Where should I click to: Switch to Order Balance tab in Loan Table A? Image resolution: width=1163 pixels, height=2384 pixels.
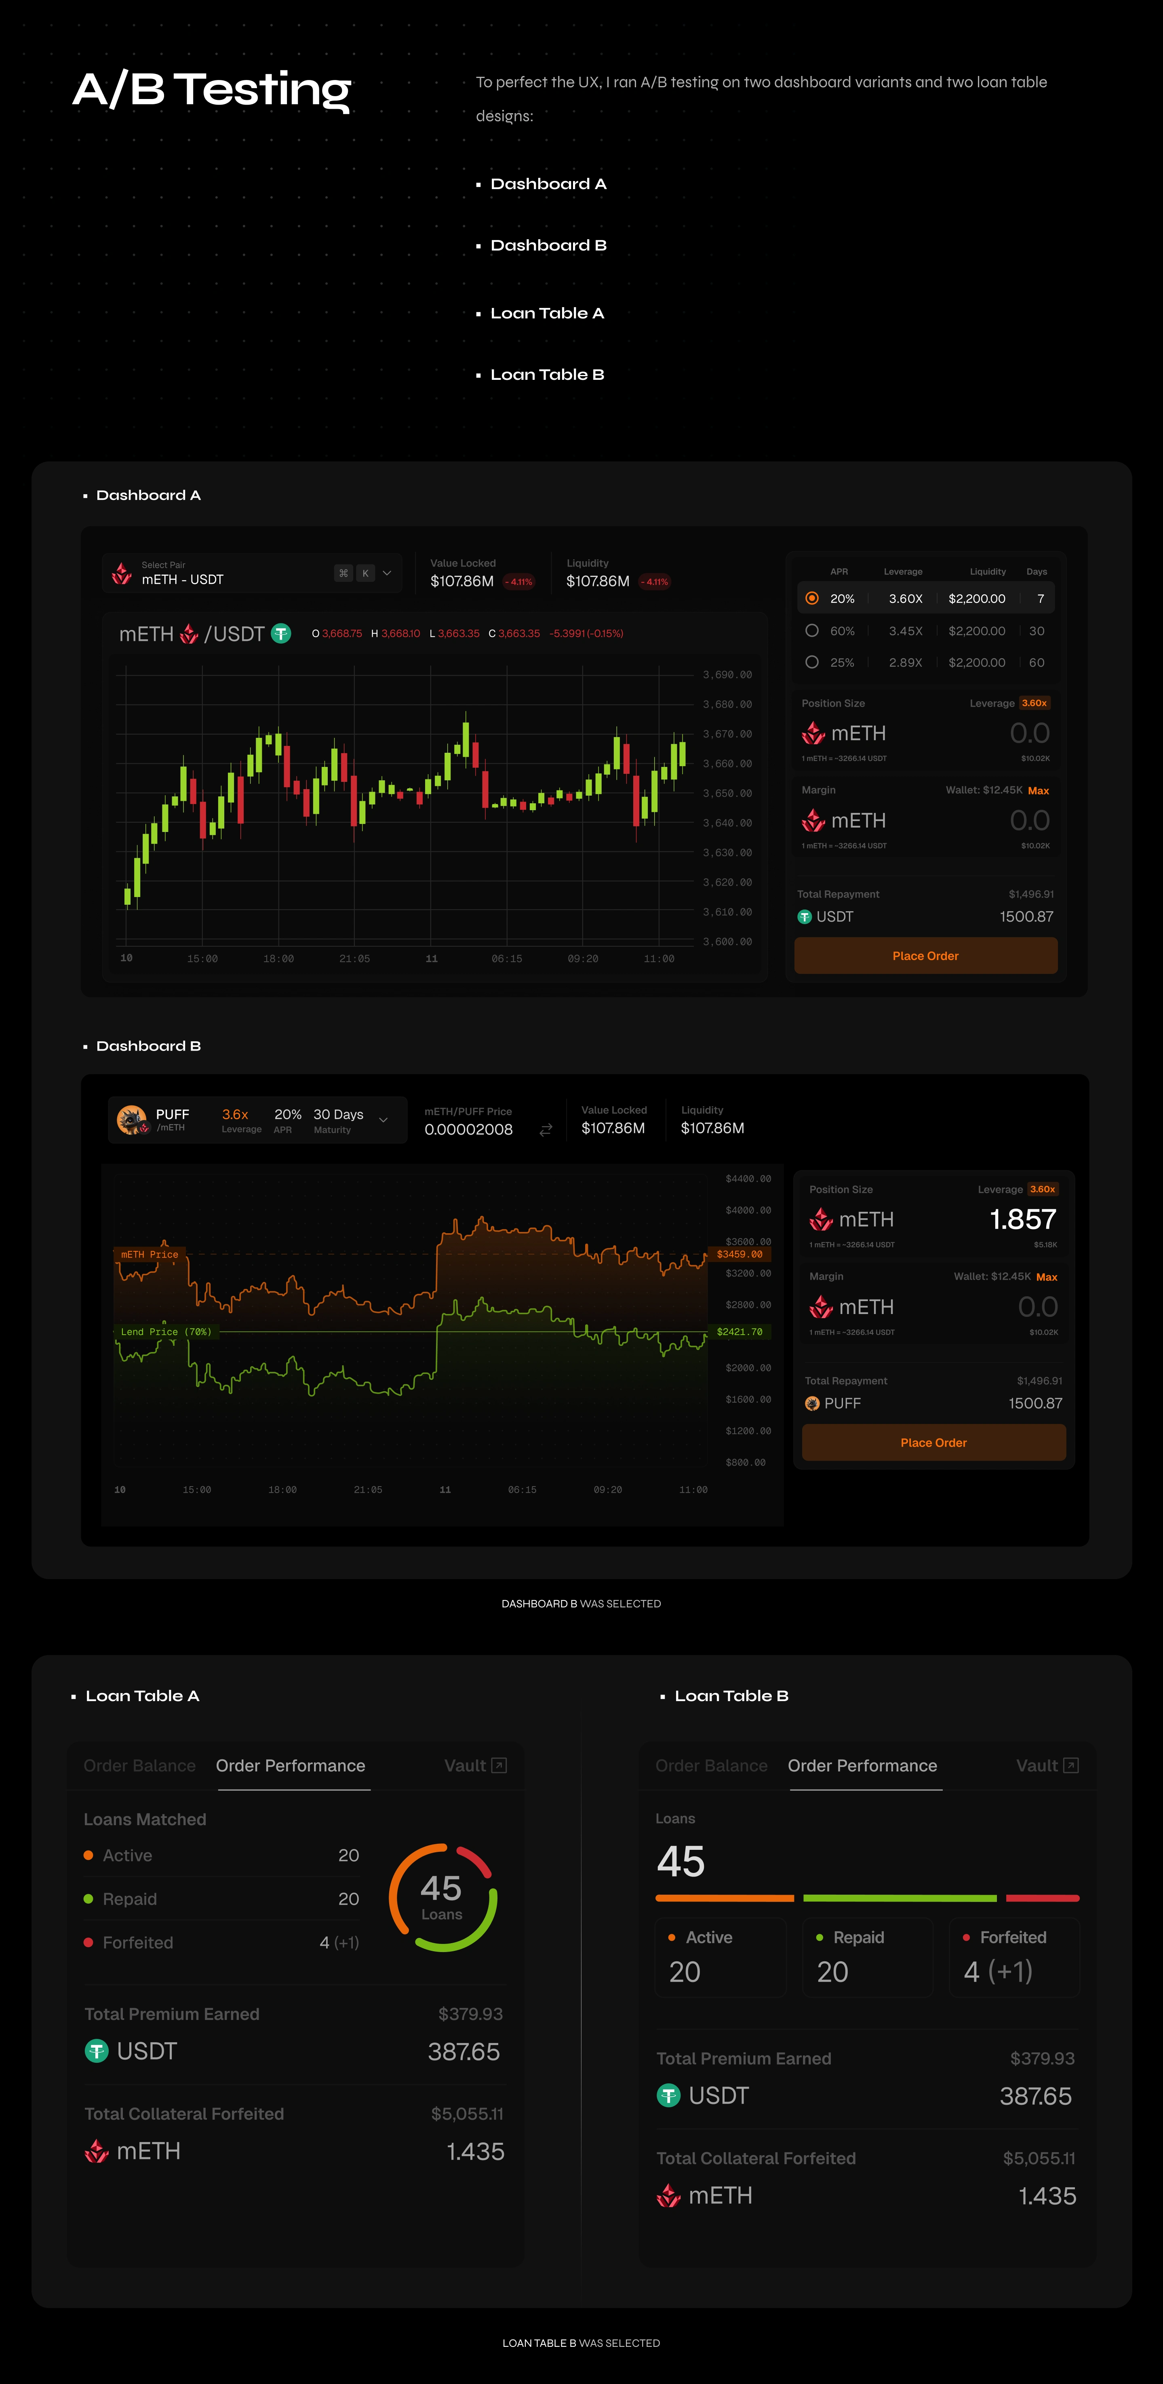[x=140, y=1766]
